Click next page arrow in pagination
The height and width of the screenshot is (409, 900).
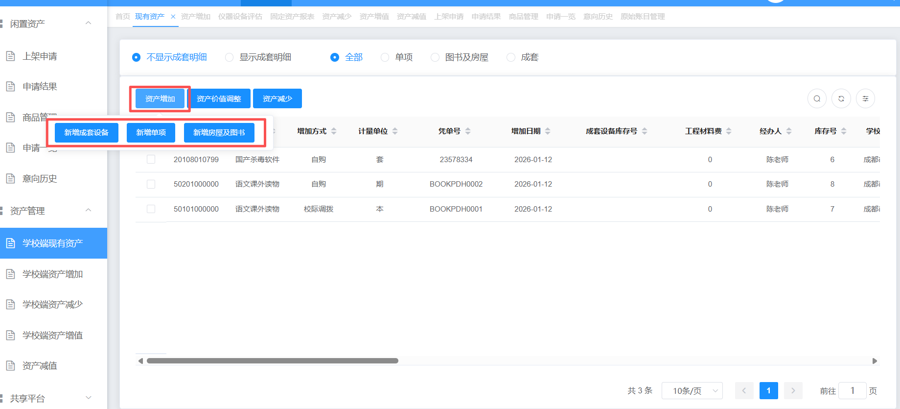tap(793, 390)
